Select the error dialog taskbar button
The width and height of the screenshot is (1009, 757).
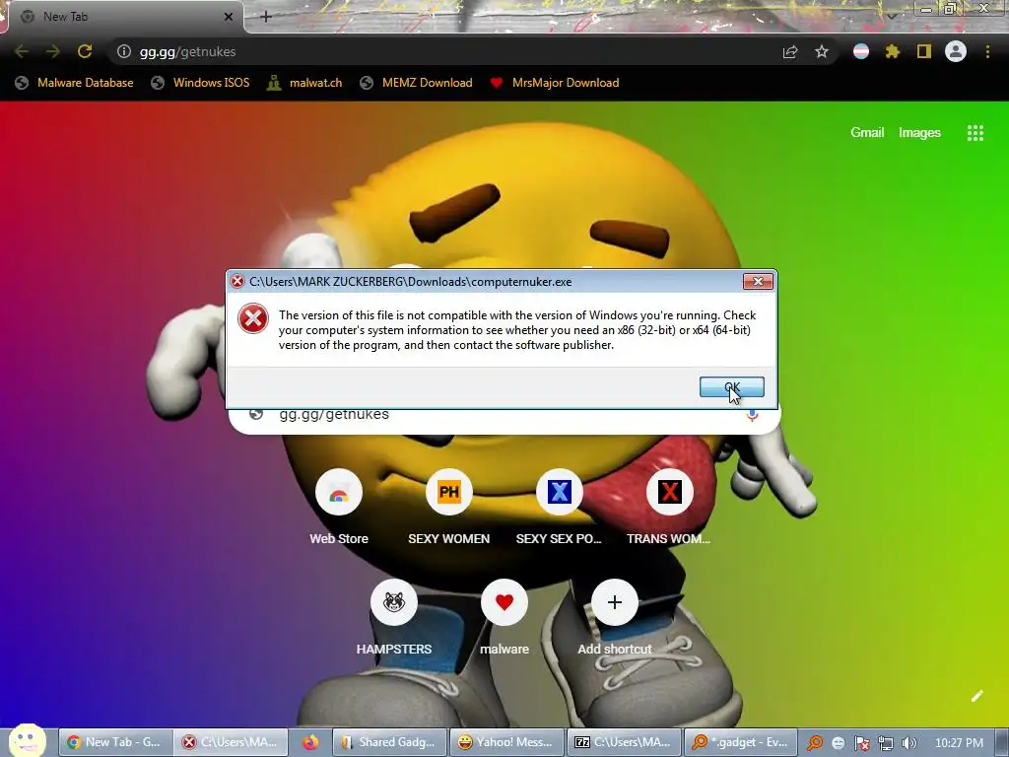click(x=231, y=742)
